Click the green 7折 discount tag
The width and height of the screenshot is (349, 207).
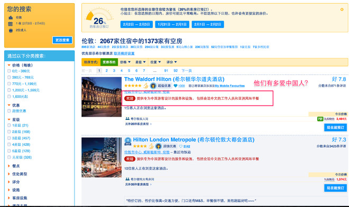pyautogui.click(x=320, y=119)
